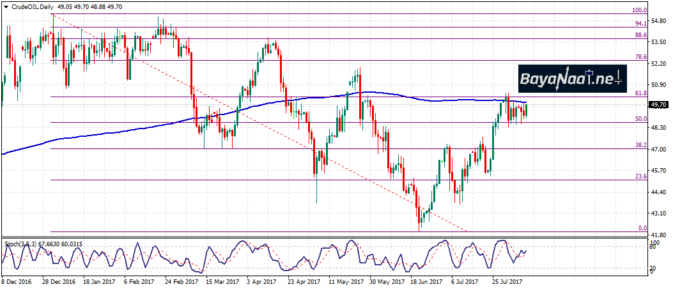Click the 49.70 current price tag
This screenshot has height=289, width=673.
pos(658,104)
